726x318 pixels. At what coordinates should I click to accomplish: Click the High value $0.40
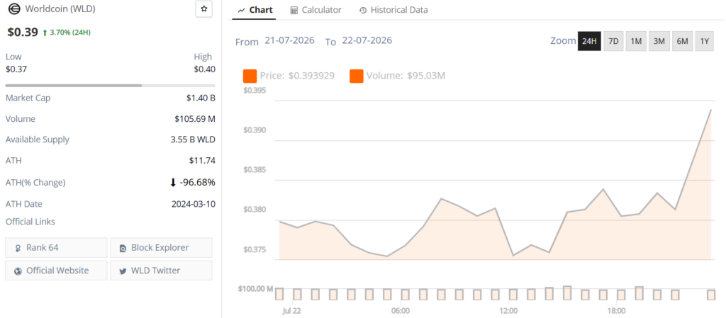click(x=205, y=69)
